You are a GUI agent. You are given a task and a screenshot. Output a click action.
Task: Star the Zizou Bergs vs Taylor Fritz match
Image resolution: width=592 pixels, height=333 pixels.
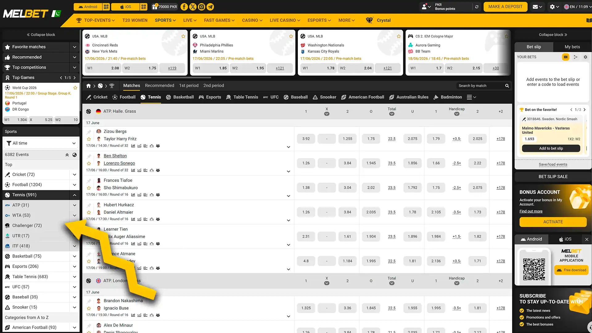pos(89,139)
